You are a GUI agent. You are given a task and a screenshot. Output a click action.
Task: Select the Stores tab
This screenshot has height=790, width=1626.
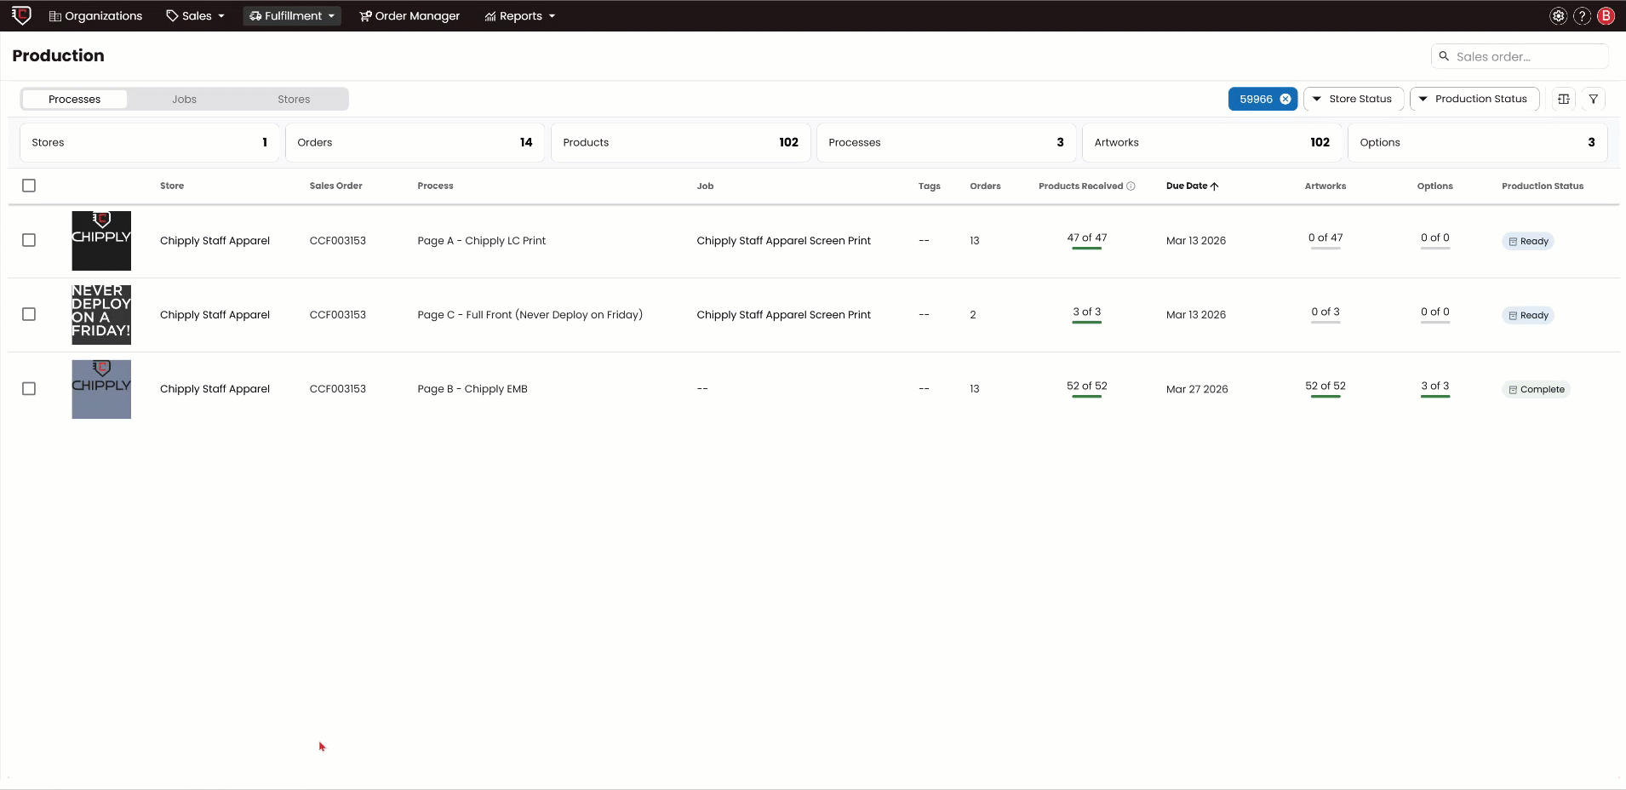tap(293, 99)
